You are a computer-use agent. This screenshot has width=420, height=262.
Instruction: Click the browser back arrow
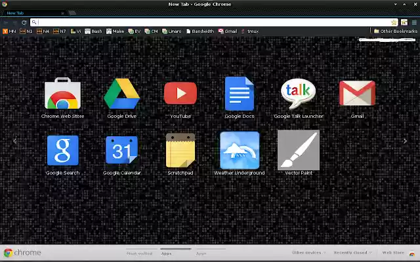pyautogui.click(x=6, y=22)
